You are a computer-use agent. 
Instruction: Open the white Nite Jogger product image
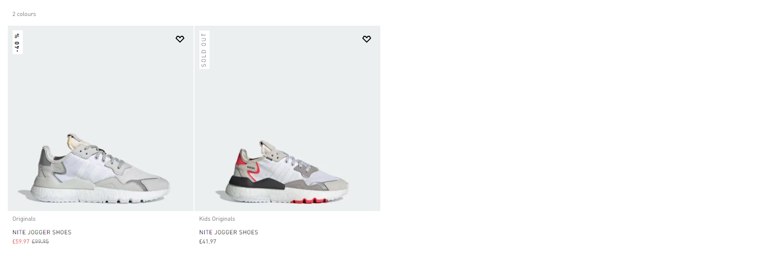pyautogui.click(x=100, y=118)
